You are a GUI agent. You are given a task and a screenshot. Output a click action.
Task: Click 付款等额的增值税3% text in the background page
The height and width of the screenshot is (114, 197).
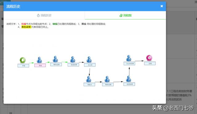tap(179, 95)
